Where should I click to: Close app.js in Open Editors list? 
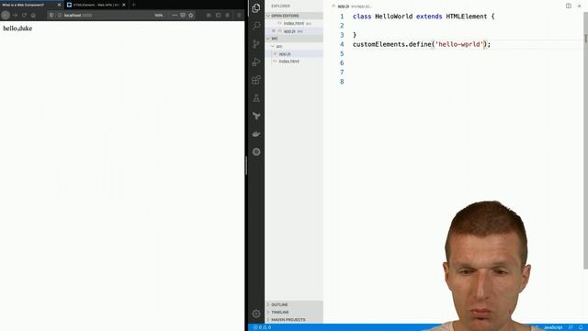(x=274, y=31)
